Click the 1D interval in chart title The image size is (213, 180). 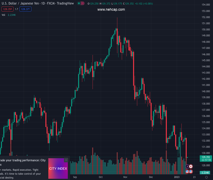[43, 4]
